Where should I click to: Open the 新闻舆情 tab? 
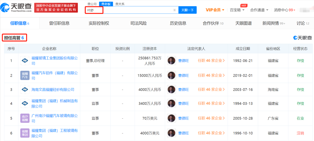click(274, 23)
